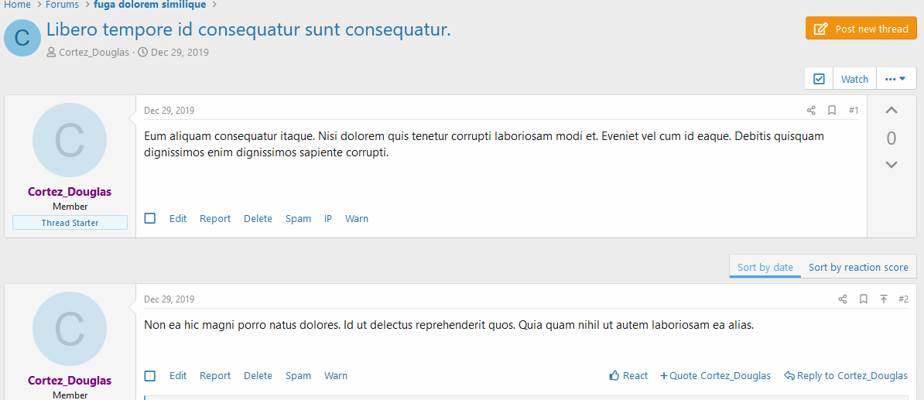The height and width of the screenshot is (400, 924).
Task: Sort replies by reaction score
Action: tap(858, 268)
